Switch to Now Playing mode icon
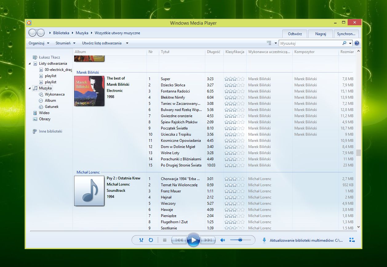This screenshot has width=387, height=267. point(352,240)
